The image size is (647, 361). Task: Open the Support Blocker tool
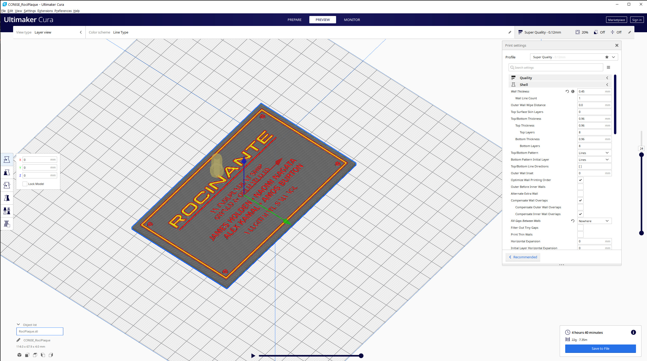[x=7, y=224]
